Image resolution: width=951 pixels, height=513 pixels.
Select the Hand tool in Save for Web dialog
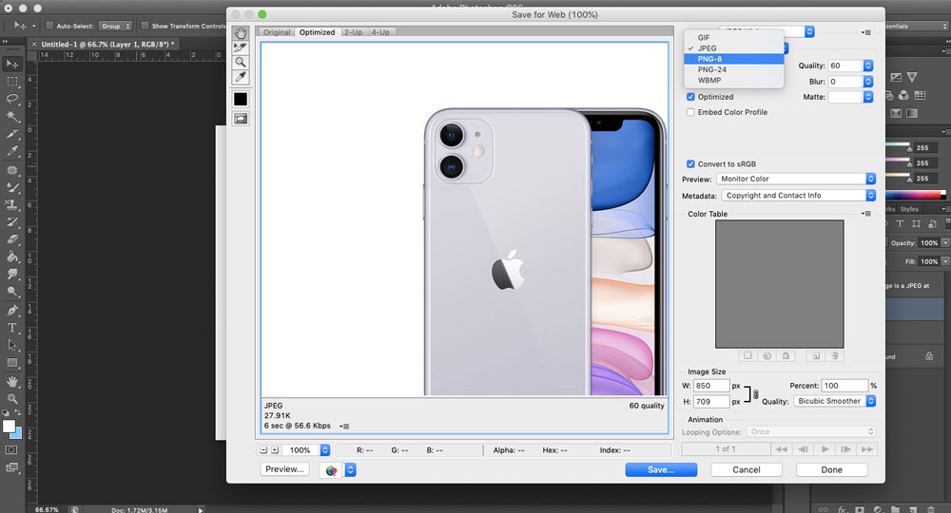(241, 32)
